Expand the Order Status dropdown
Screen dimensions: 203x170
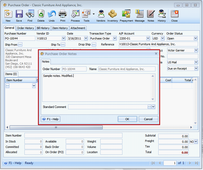coord(196,38)
